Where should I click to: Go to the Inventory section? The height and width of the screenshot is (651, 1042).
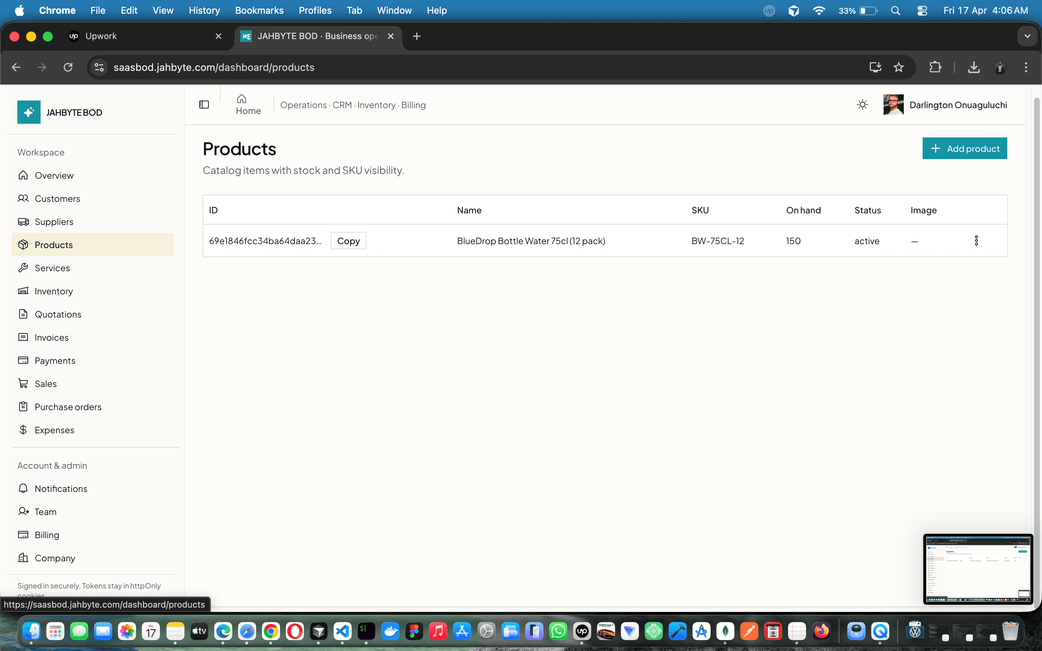coord(54,291)
